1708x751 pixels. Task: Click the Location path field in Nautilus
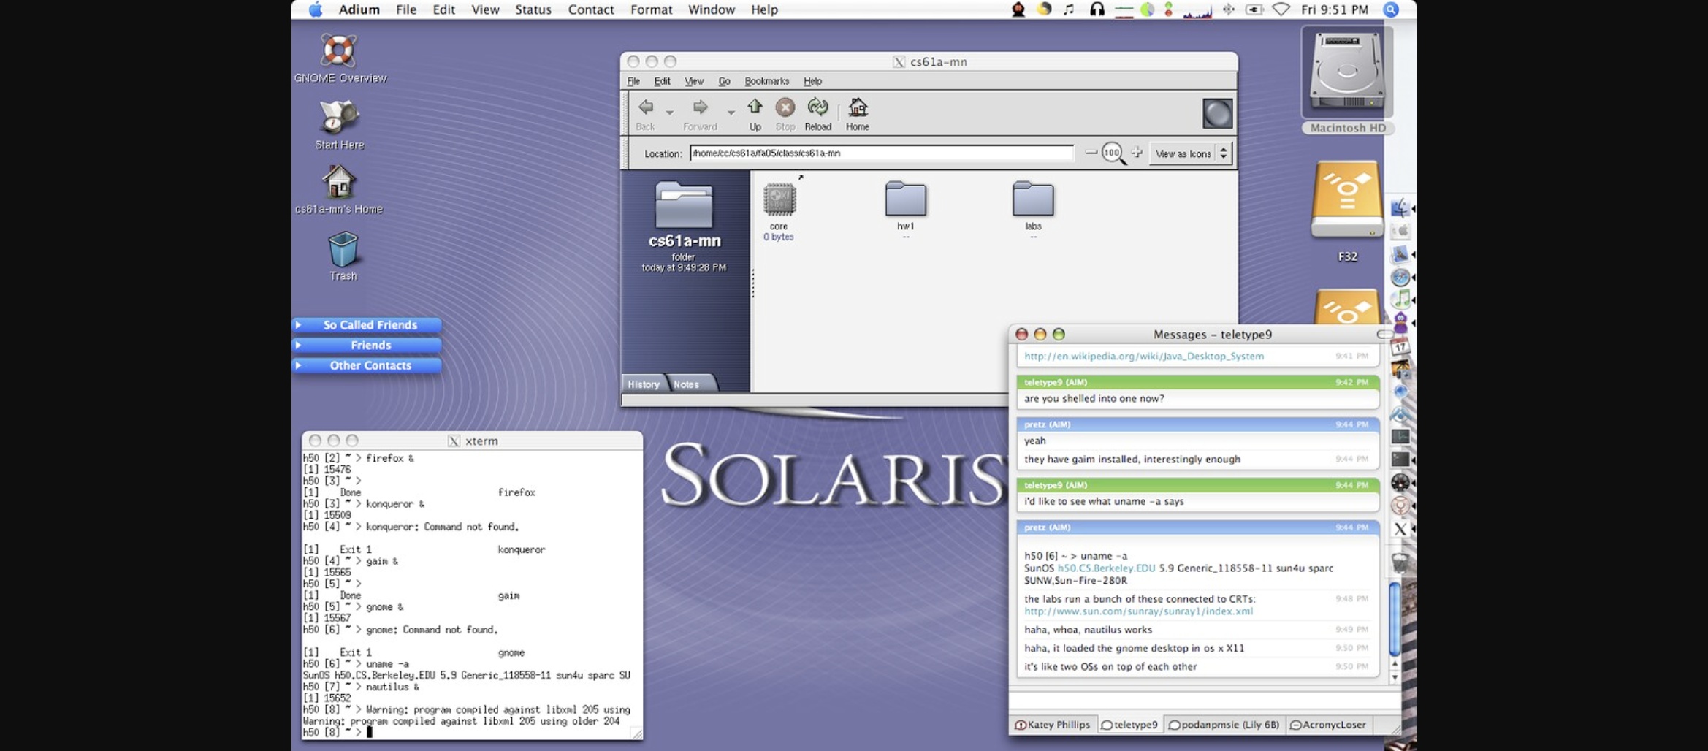point(882,153)
